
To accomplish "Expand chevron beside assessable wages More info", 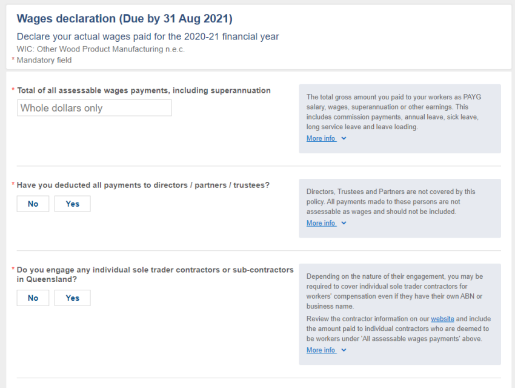I will (344, 138).
